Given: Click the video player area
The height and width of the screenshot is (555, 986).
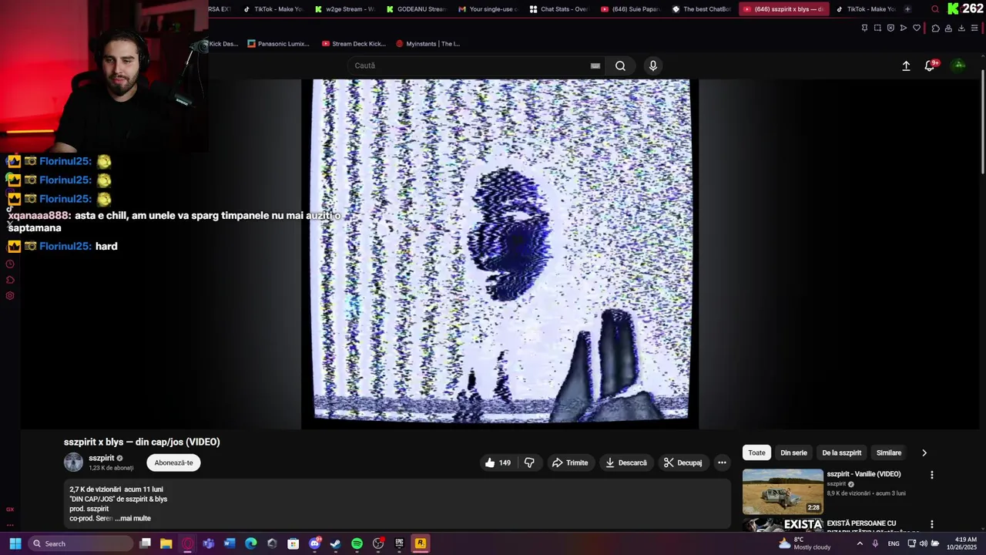Looking at the screenshot, I should [500, 253].
